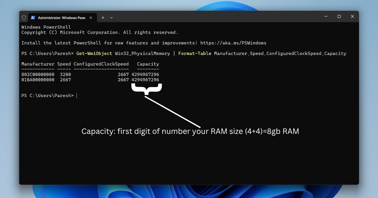Click manufacturer value 802C00000000
The image size is (378, 198).
point(38,74)
